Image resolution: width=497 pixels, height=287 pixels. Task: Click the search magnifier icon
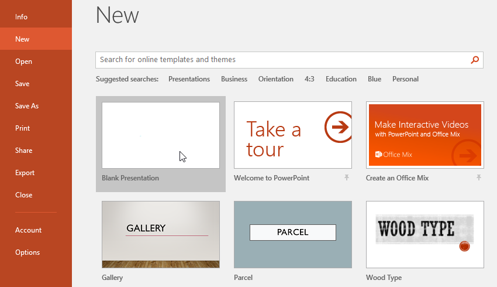click(475, 60)
